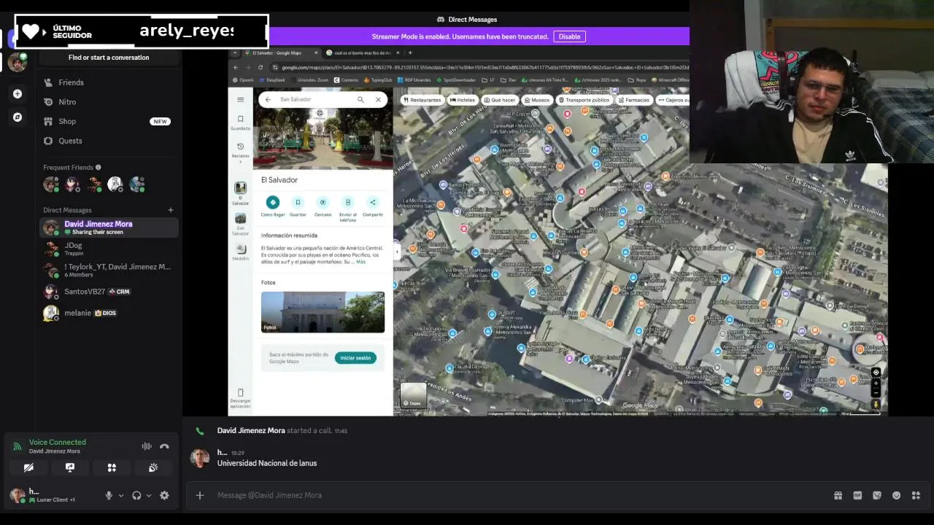Open the Google Maps hamburger menu
Viewport: 934px width, 525px height.
coord(240,99)
